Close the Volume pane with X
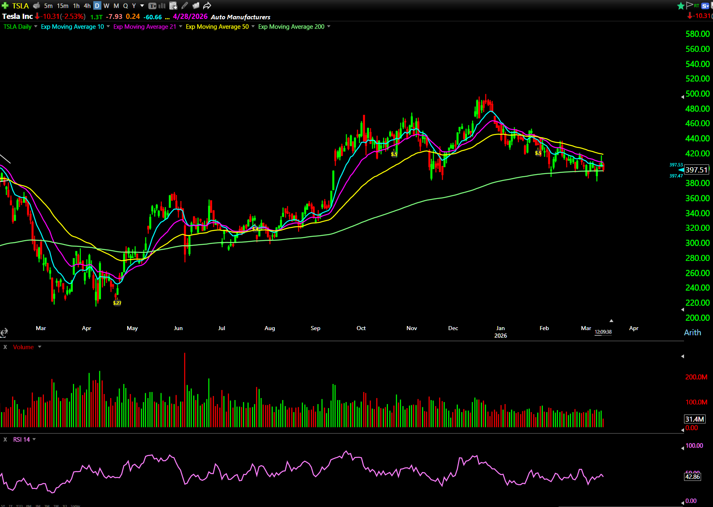The width and height of the screenshot is (713, 507). (x=5, y=347)
